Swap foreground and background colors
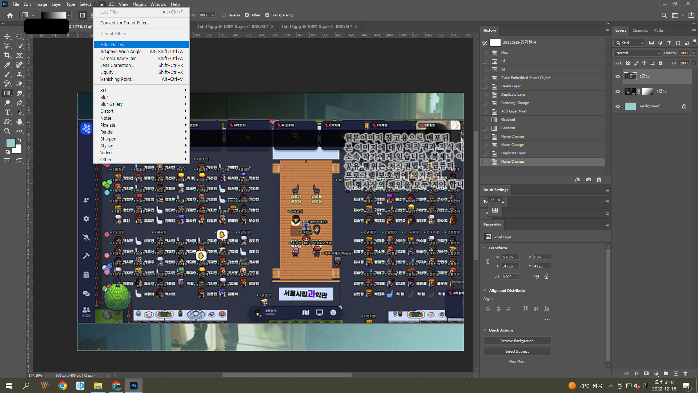Screen dimensions: 698x393 (20, 140)
